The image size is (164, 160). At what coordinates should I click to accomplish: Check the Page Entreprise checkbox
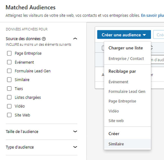(x=9, y=53)
